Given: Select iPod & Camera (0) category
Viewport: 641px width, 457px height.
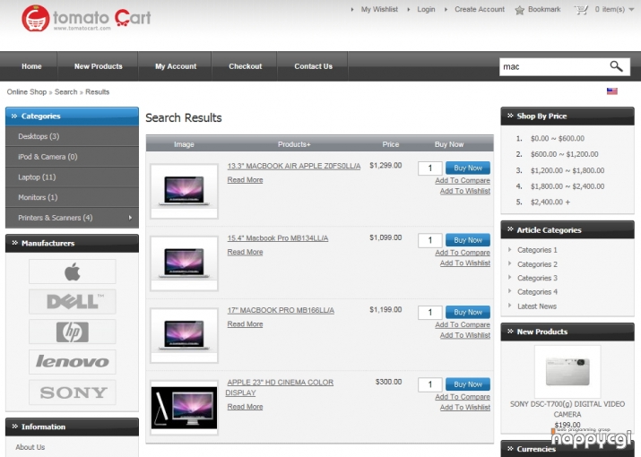Looking at the screenshot, I should [x=72, y=157].
